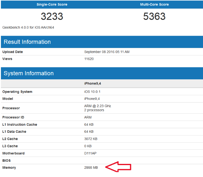Click the Model row label

pyautogui.click(x=8, y=99)
